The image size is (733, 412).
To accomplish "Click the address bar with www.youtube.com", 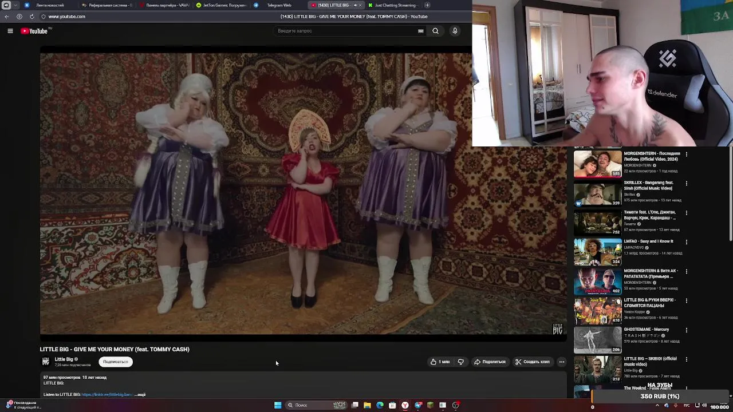I will pos(66,17).
